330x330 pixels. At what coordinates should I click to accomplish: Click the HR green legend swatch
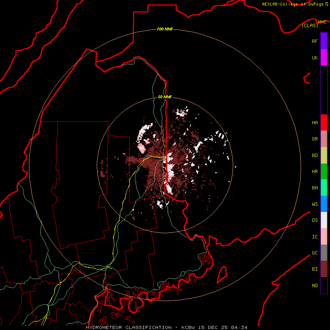[x=324, y=172]
